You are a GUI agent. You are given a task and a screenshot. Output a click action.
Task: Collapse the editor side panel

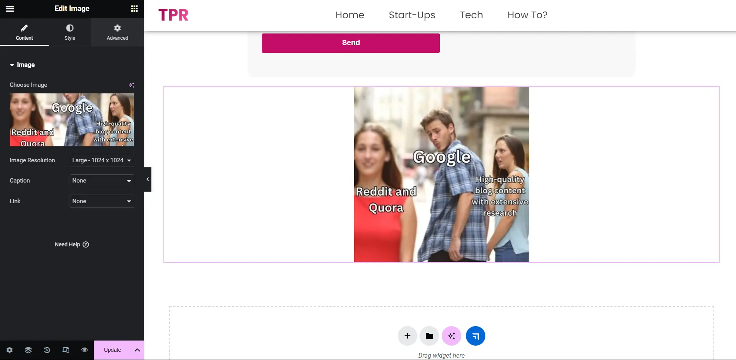(x=148, y=179)
